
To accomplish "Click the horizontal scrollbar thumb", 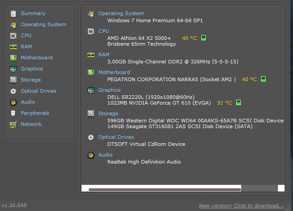I will [165, 190].
